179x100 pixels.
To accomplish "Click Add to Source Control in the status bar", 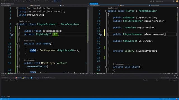I will [167, 99].
